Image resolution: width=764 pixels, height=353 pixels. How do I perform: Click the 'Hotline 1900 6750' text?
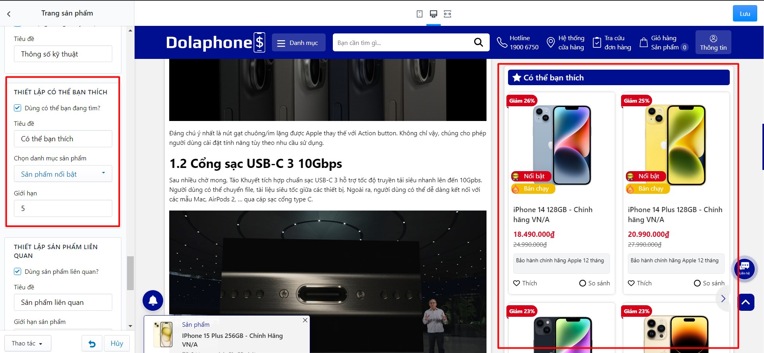point(524,43)
